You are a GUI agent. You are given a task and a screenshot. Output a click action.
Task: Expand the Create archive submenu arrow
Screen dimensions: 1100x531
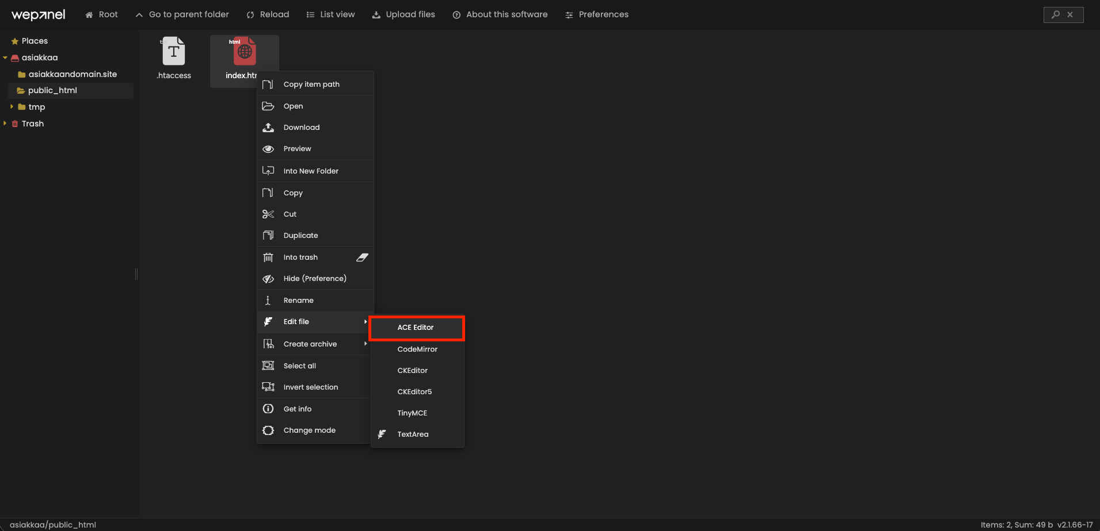click(x=366, y=344)
